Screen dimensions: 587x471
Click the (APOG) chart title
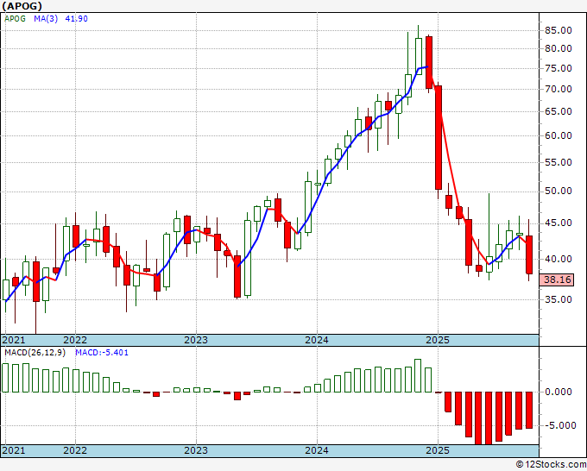tap(22, 6)
